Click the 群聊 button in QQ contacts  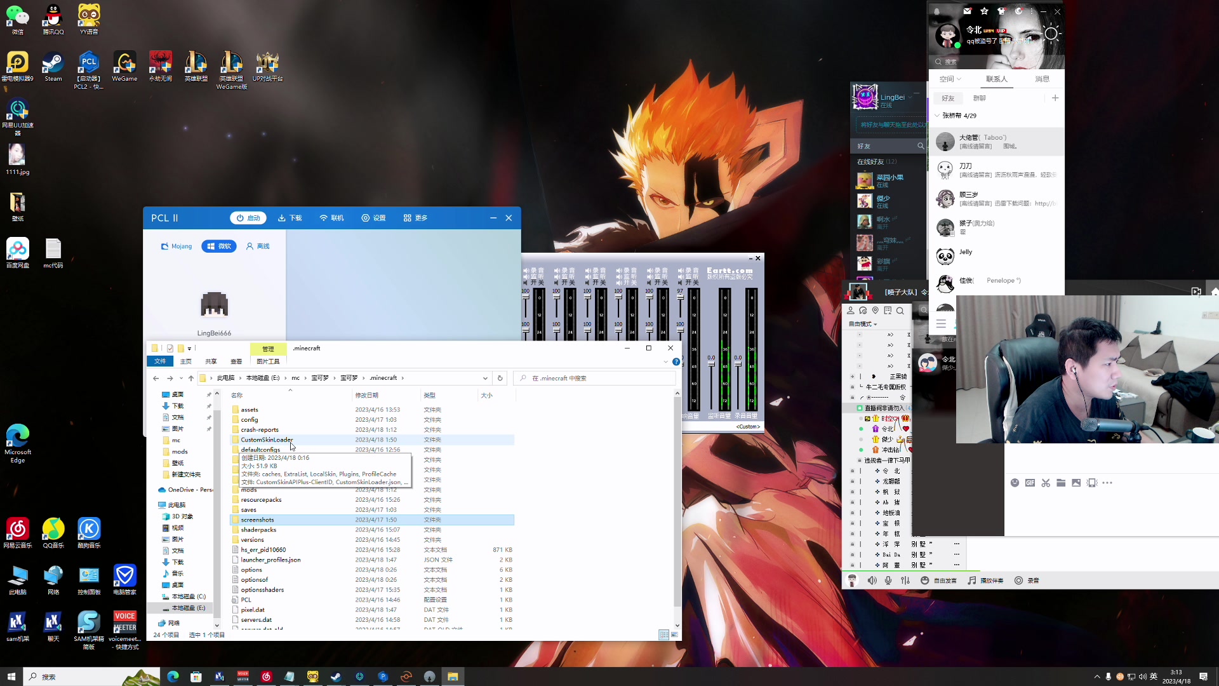(x=980, y=98)
